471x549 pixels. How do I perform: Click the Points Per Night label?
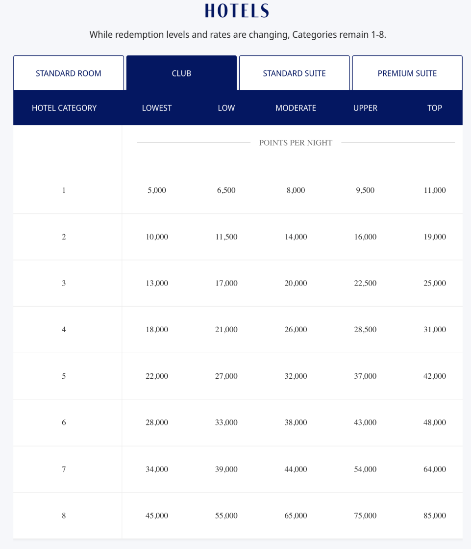(x=296, y=143)
